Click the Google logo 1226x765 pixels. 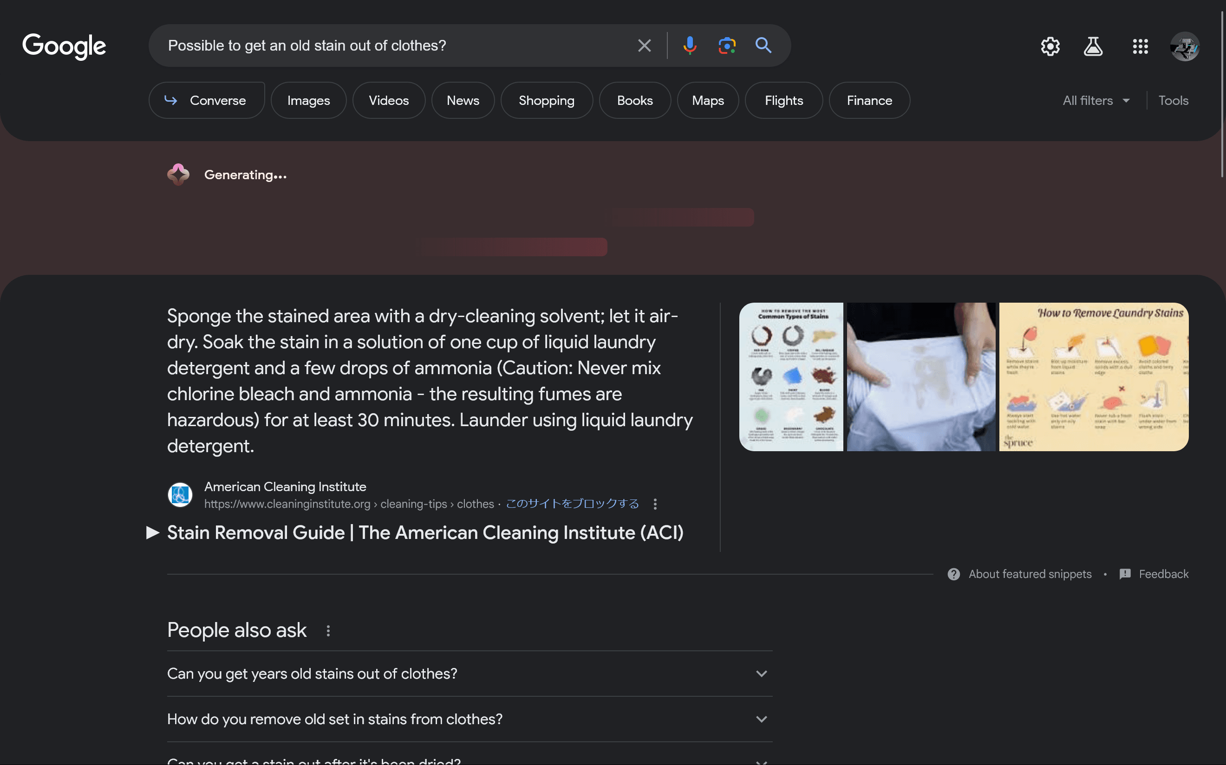click(x=64, y=46)
